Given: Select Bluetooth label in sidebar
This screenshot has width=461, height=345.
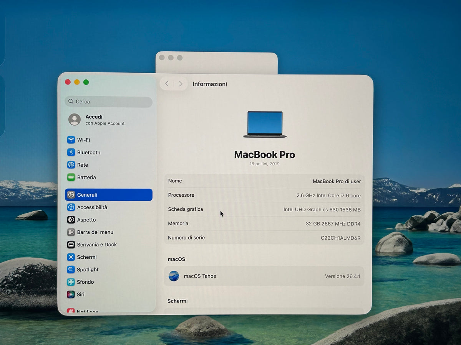Looking at the screenshot, I should (89, 152).
